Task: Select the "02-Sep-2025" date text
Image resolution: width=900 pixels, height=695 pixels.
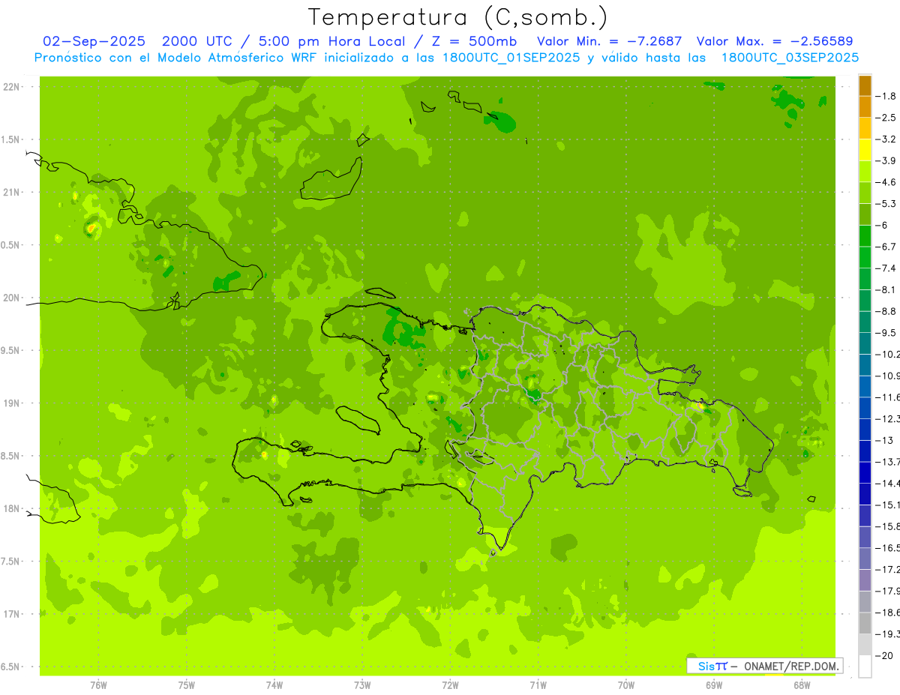Action: 94,41
